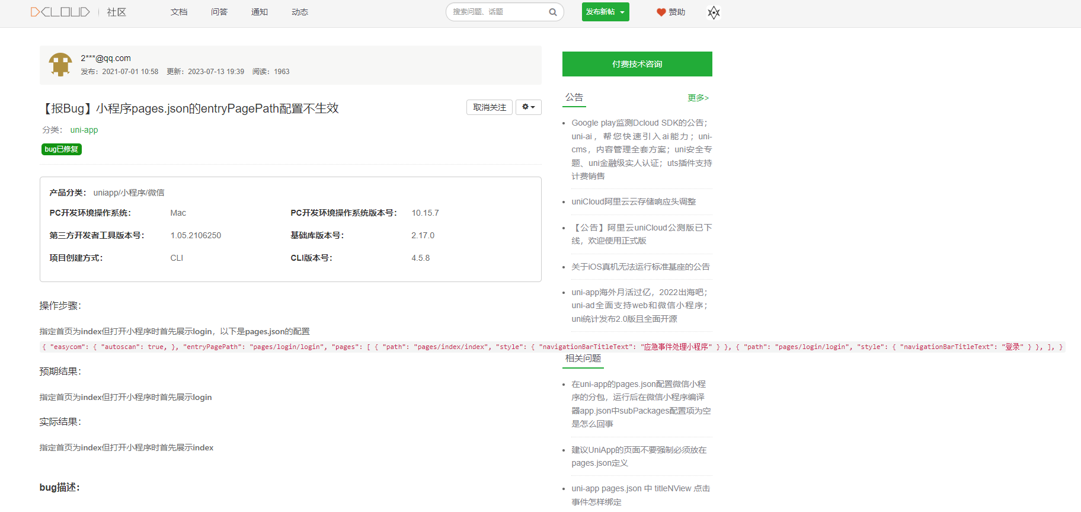The height and width of the screenshot is (512, 1081).
Task: Toggle follow with 取消关注 button
Action: coord(489,107)
